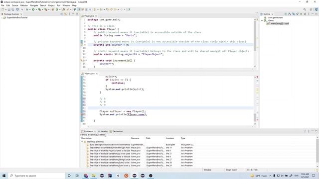Sort Problems by Description column header

105,138
